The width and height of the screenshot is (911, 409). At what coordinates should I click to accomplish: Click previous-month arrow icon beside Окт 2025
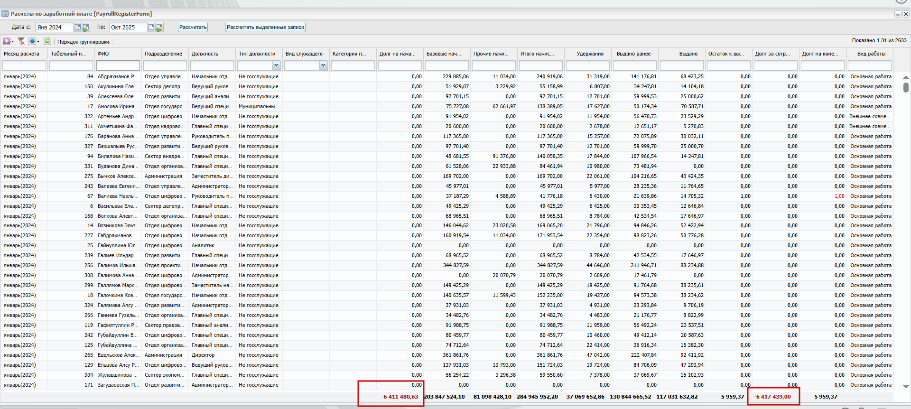click(x=159, y=28)
